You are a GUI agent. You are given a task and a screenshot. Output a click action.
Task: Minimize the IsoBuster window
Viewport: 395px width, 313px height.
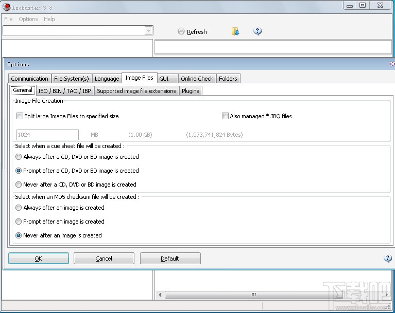point(350,6)
